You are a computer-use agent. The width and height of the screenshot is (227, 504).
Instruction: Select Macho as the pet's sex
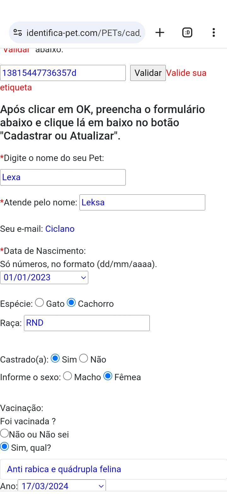pyautogui.click(x=67, y=376)
